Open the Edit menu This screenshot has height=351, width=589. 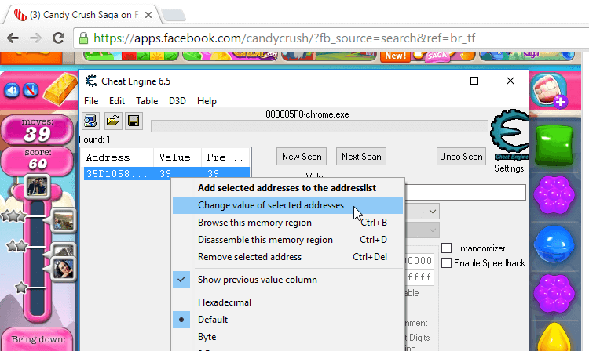point(117,101)
